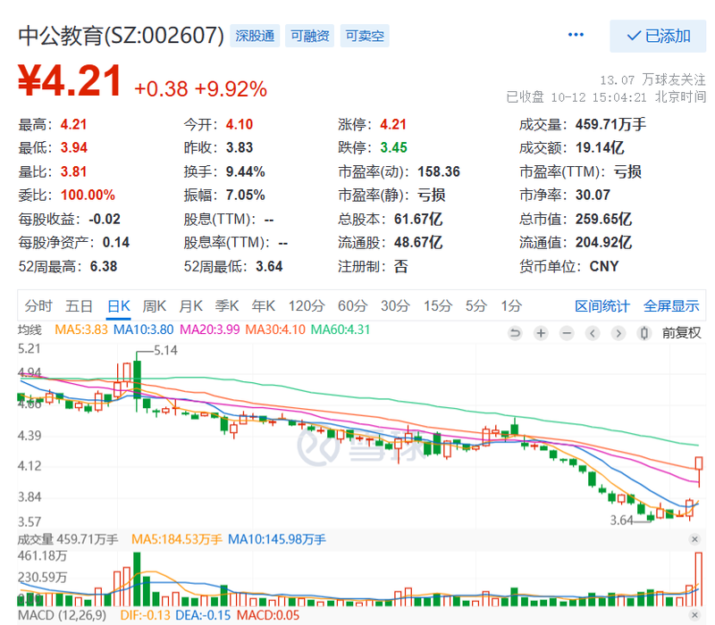Image resolution: width=715 pixels, height=625 pixels.
Task: Click the stock title 中公教育(SZ:002607)
Action: coord(122,36)
